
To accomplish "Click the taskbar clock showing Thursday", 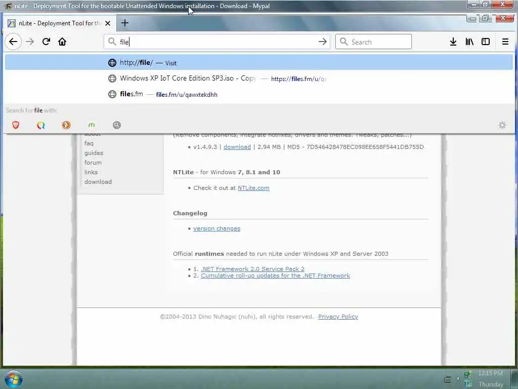I will (491, 379).
